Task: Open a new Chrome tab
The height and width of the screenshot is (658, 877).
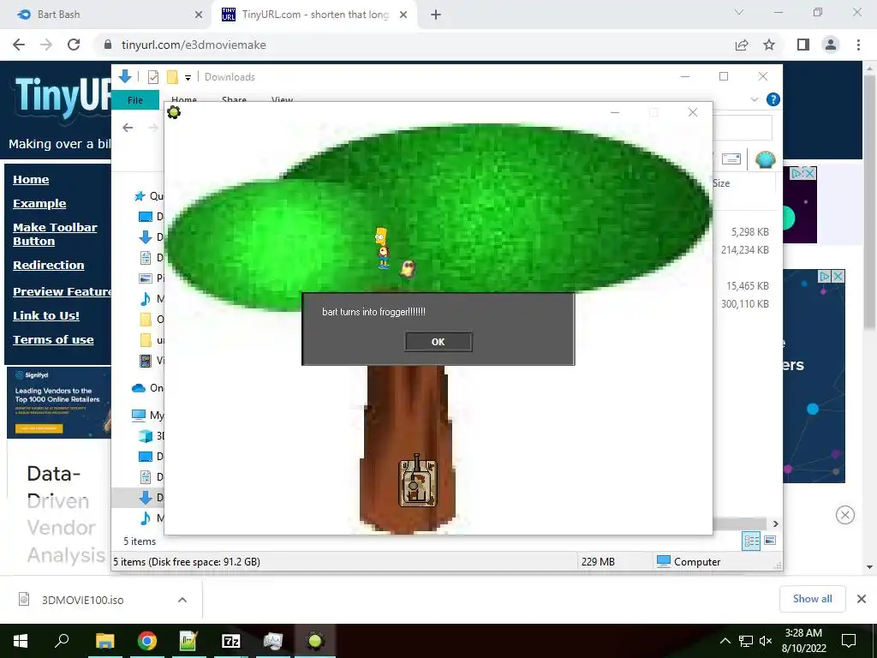Action: (x=436, y=15)
